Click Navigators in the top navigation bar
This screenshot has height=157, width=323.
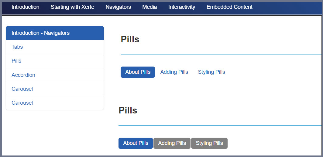[x=118, y=7]
